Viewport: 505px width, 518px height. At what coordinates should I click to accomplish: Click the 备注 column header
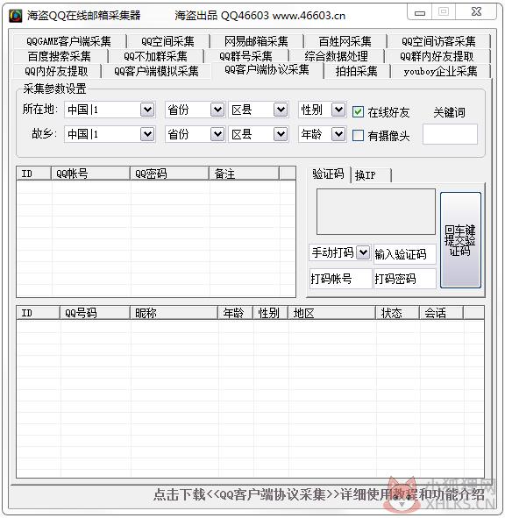pyautogui.click(x=245, y=174)
